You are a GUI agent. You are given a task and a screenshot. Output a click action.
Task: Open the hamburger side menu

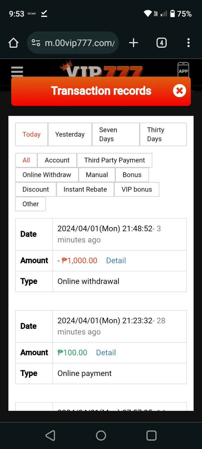point(17,71)
